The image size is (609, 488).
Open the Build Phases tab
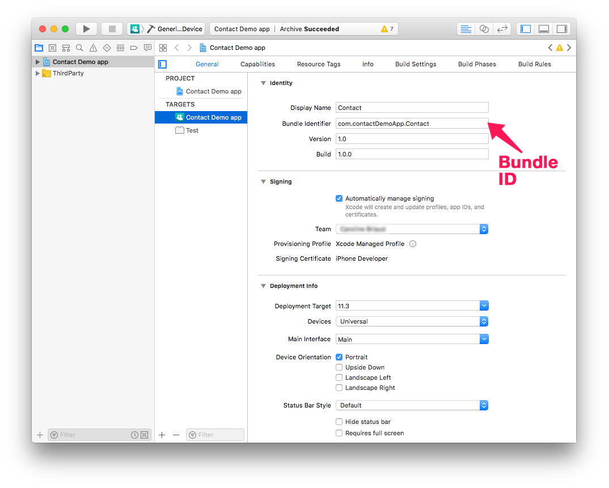[477, 64]
